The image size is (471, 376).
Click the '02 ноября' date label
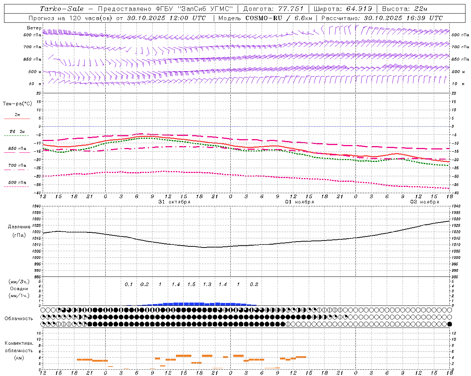coord(425,202)
